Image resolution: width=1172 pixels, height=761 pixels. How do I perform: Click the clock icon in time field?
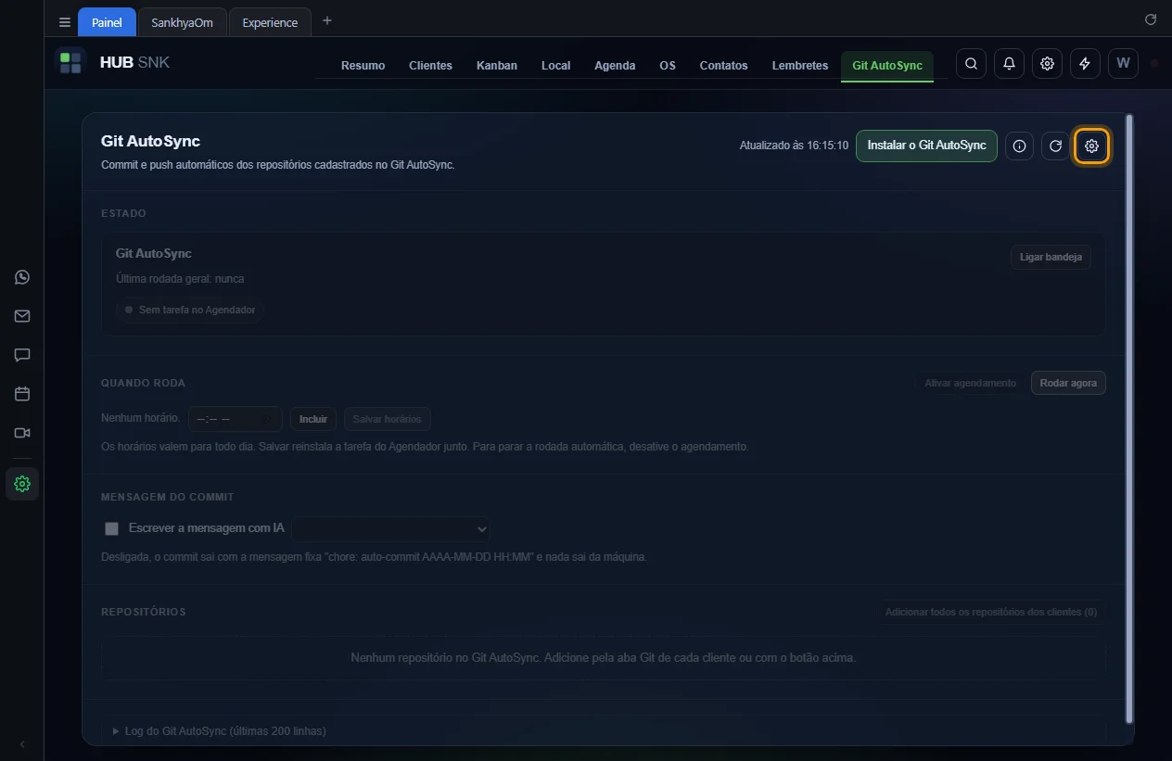pos(267,419)
